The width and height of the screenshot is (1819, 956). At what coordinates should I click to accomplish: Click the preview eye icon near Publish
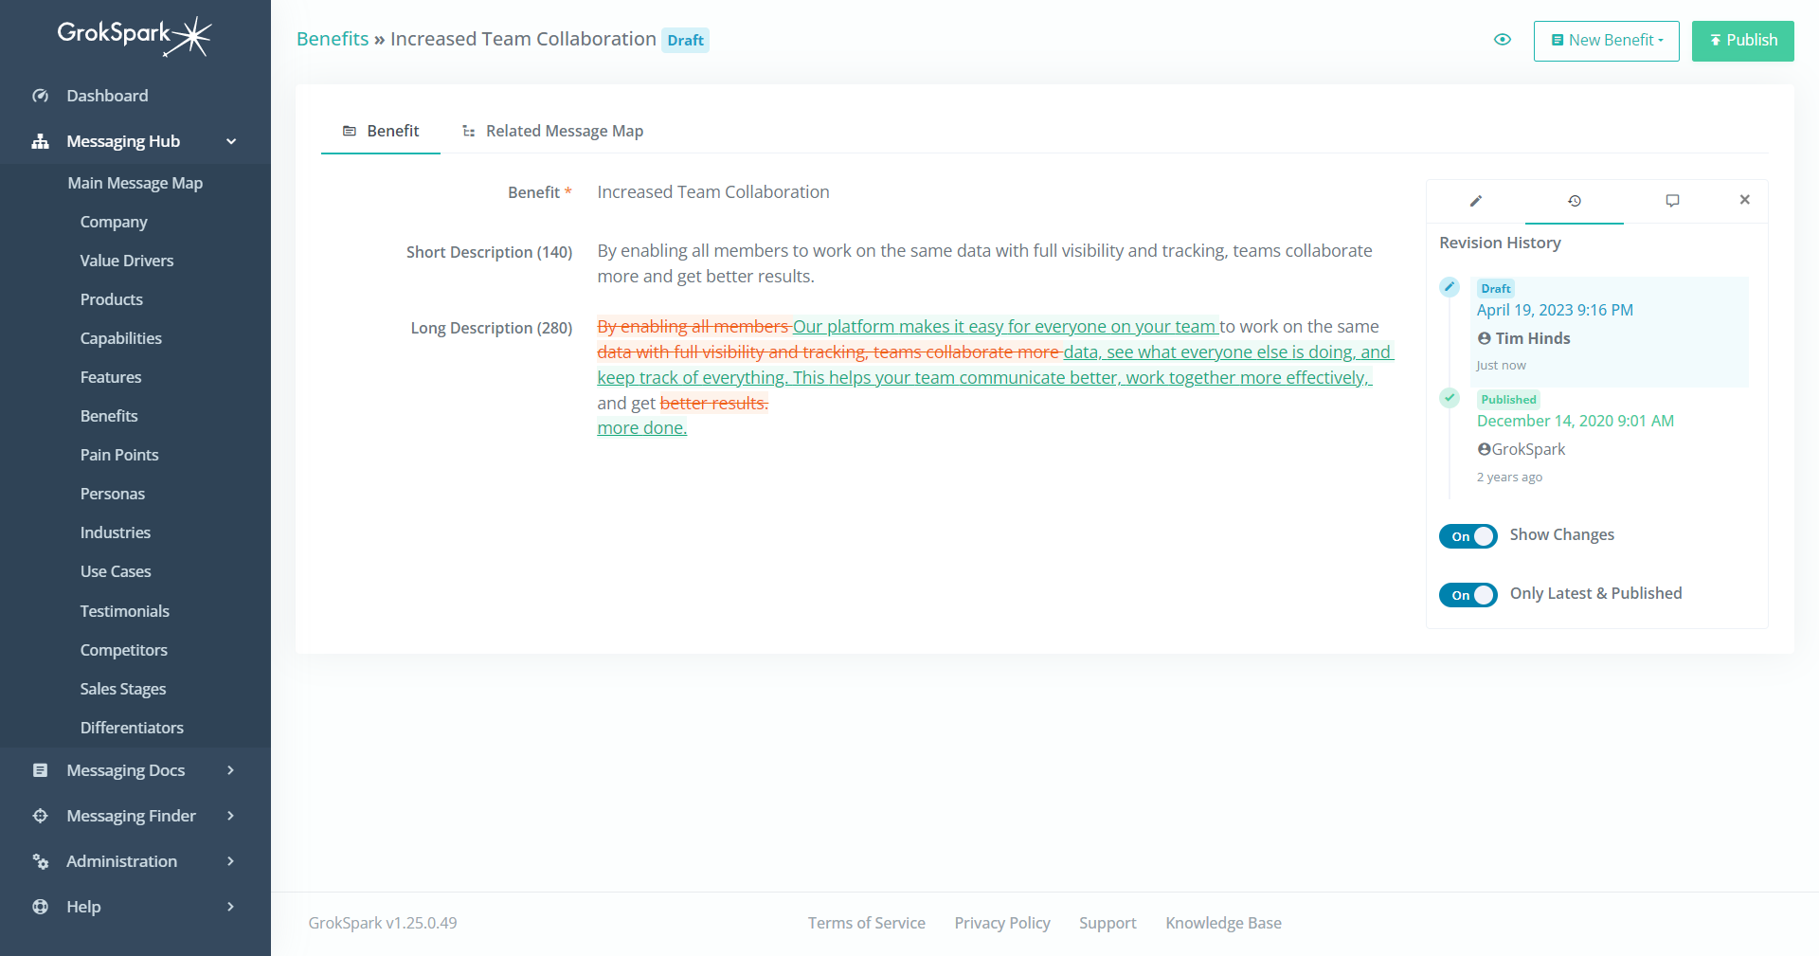pyautogui.click(x=1502, y=40)
